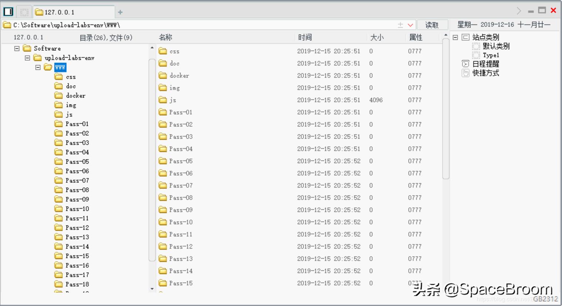Select the 默认类别 category icon

pos(476,46)
